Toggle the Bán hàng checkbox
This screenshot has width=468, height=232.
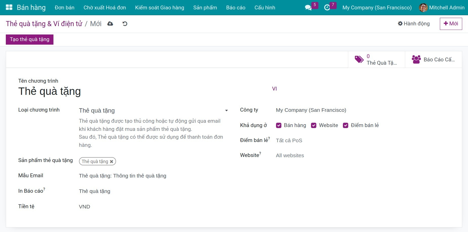click(279, 125)
